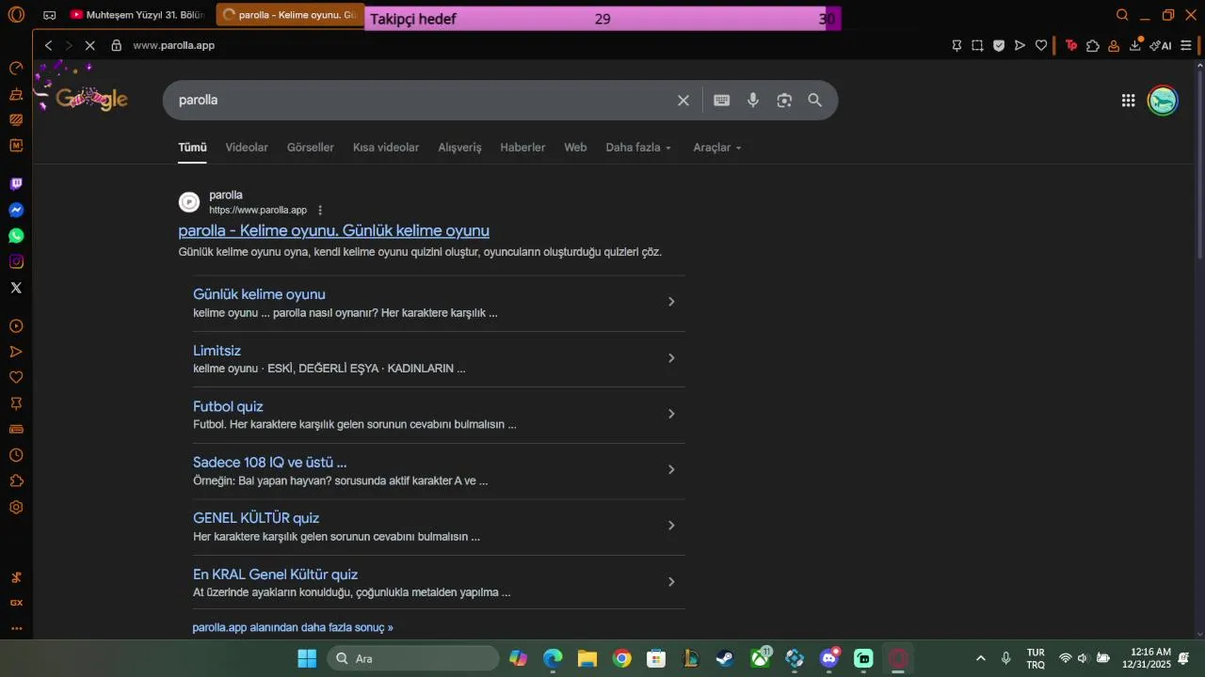Open WhatsApp in the sidebar
The width and height of the screenshot is (1205, 677).
click(x=16, y=236)
